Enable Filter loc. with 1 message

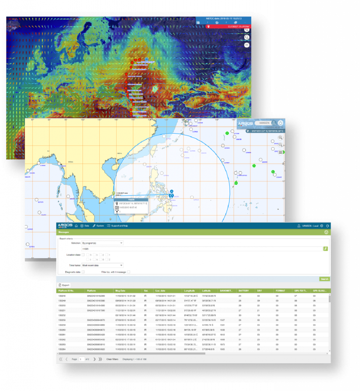point(129,271)
